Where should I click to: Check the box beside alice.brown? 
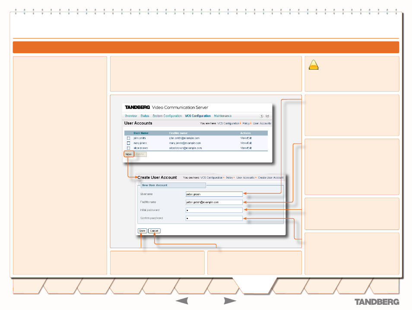pos(129,148)
